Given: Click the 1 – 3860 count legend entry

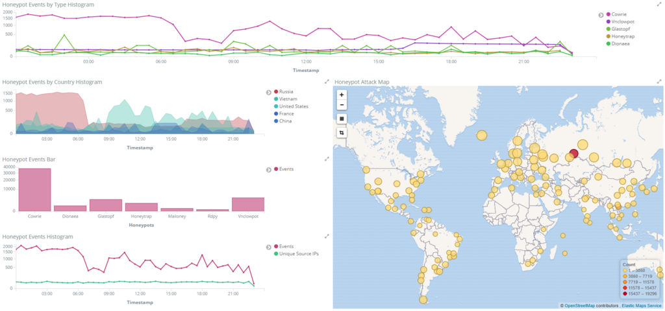Looking at the screenshot, I should (634, 270).
